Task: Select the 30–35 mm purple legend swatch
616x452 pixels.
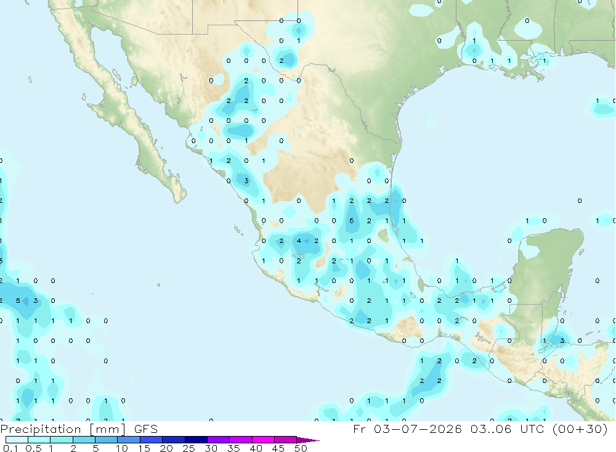Action: pyautogui.click(x=219, y=440)
